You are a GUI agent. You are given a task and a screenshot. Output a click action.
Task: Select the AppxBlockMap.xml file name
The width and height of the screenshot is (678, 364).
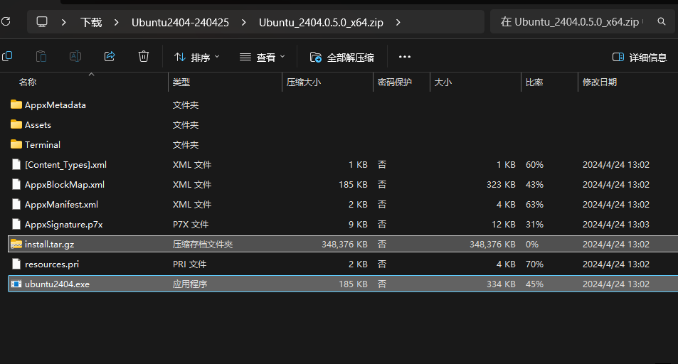(x=65, y=184)
